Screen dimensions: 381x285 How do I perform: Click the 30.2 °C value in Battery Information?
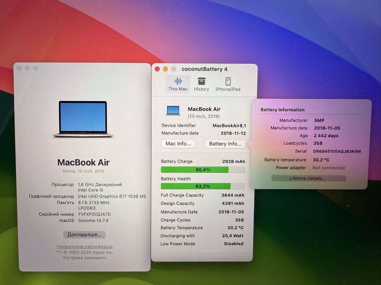pos(321,160)
